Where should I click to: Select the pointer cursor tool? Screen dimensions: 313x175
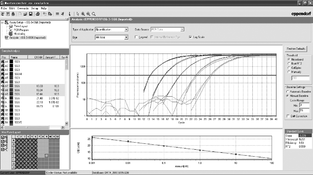pyautogui.click(x=77, y=14)
